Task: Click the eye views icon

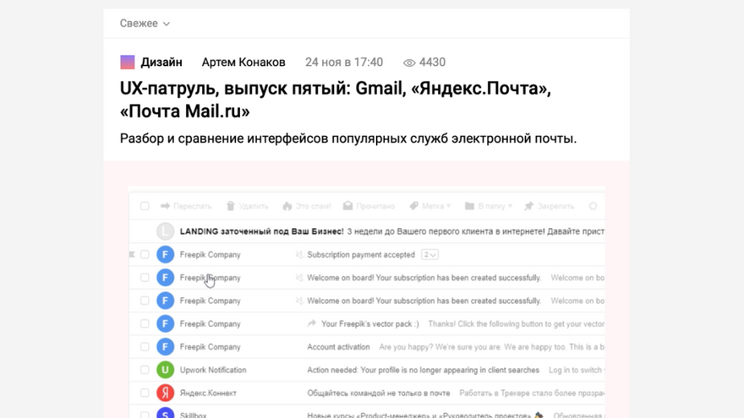Action: 409,62
